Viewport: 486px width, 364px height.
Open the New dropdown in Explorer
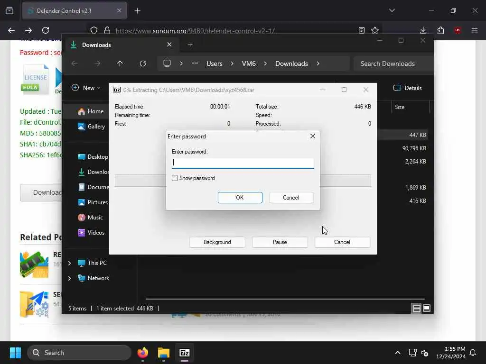(86, 88)
